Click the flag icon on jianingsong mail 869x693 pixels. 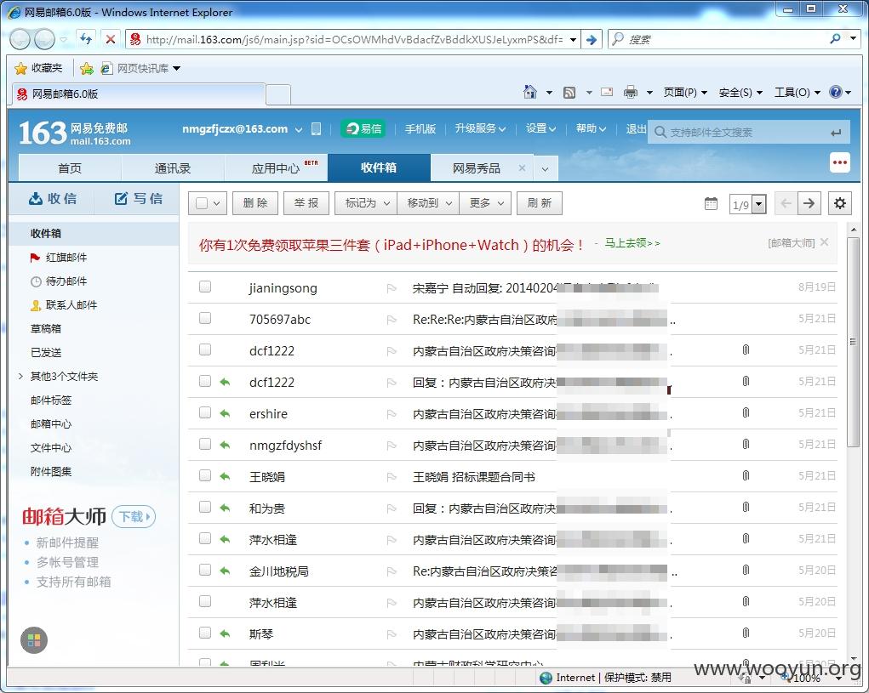[x=392, y=287]
